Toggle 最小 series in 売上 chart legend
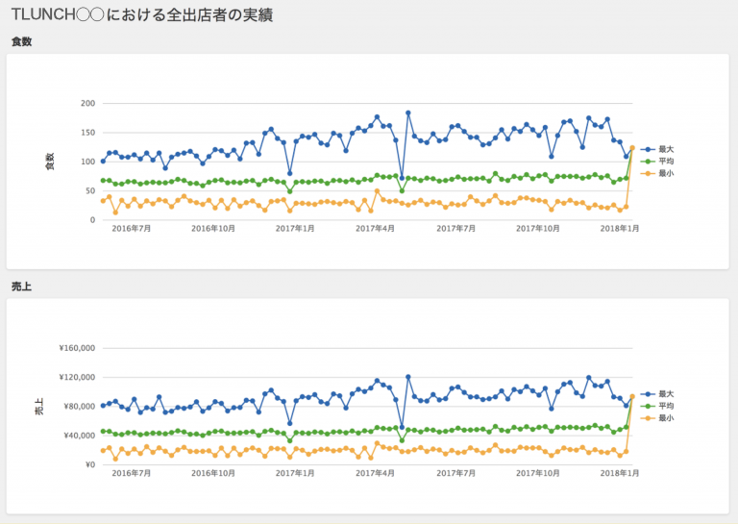The height and width of the screenshot is (524, 738). [x=657, y=418]
